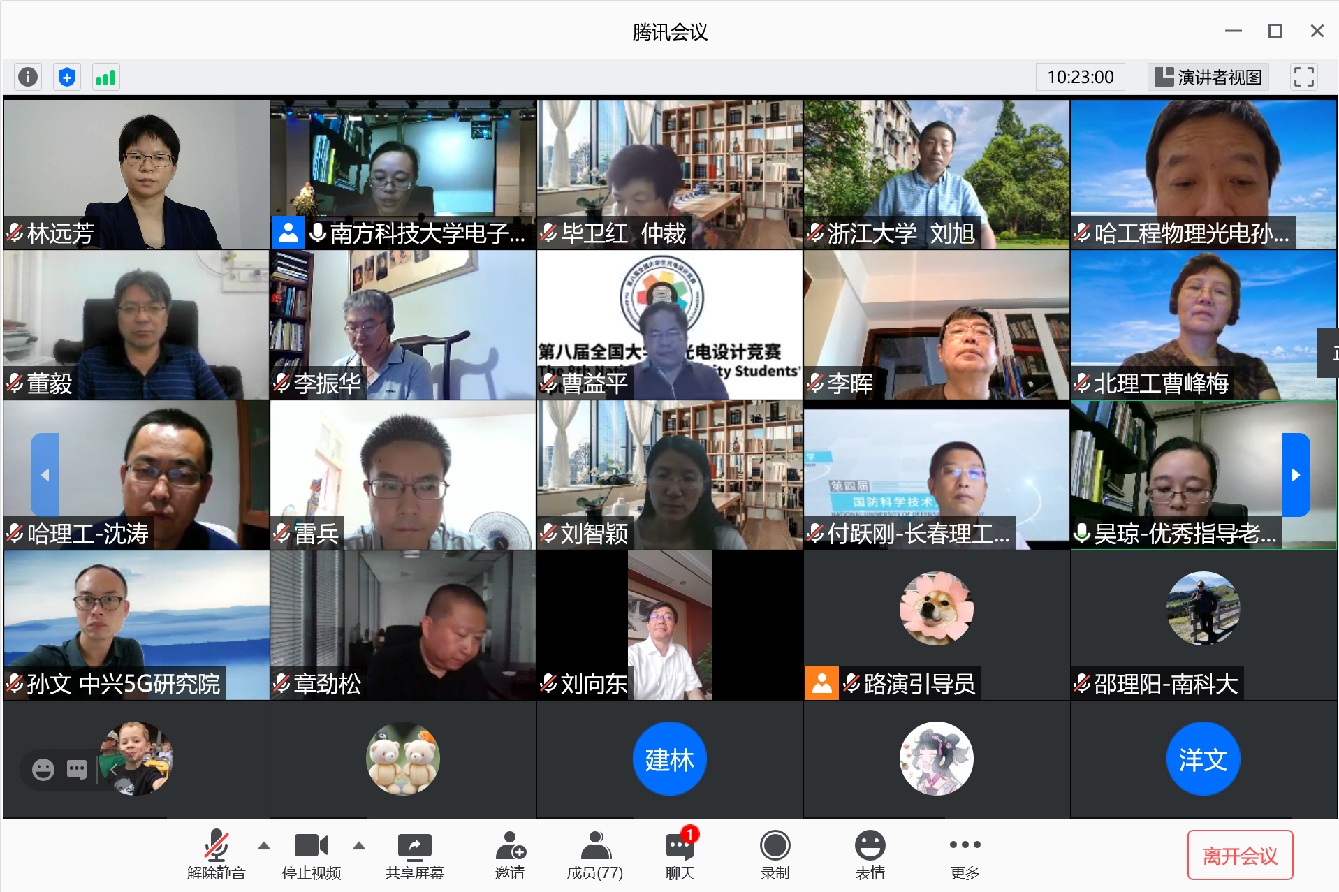This screenshot has height=892, width=1339.
Task: Open side panel tab at right edge
Action: [1329, 353]
